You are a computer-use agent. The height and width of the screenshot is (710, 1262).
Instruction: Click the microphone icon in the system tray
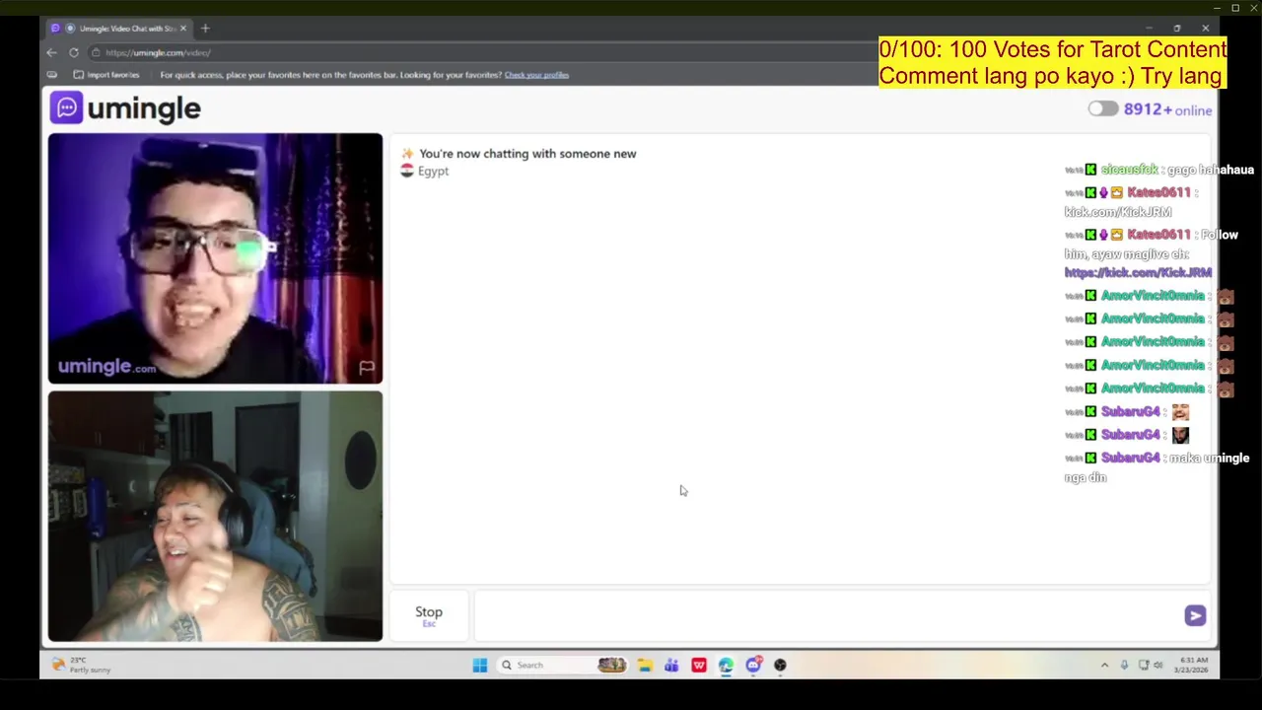coord(1124,665)
